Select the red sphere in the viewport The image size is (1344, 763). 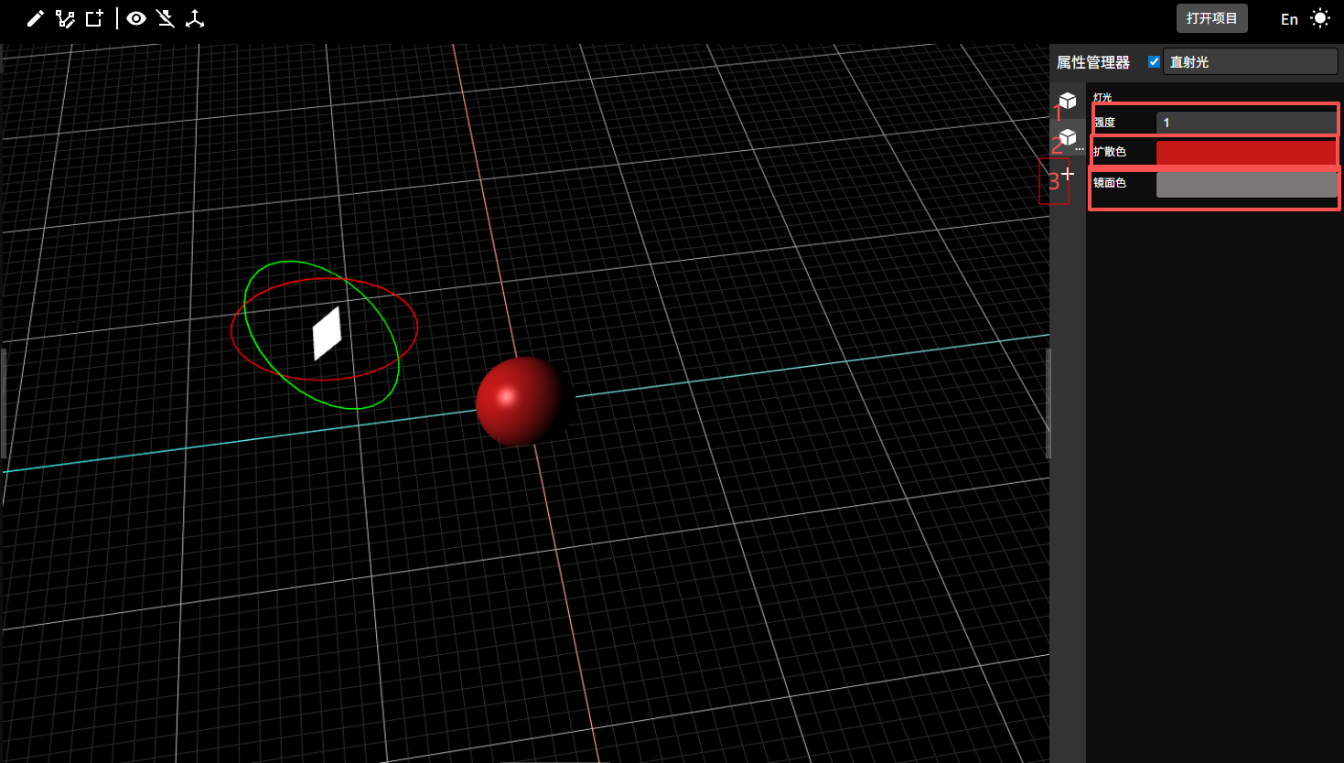click(523, 402)
